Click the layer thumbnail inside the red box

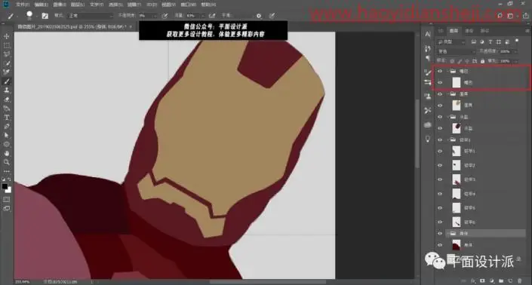pyautogui.click(x=457, y=82)
